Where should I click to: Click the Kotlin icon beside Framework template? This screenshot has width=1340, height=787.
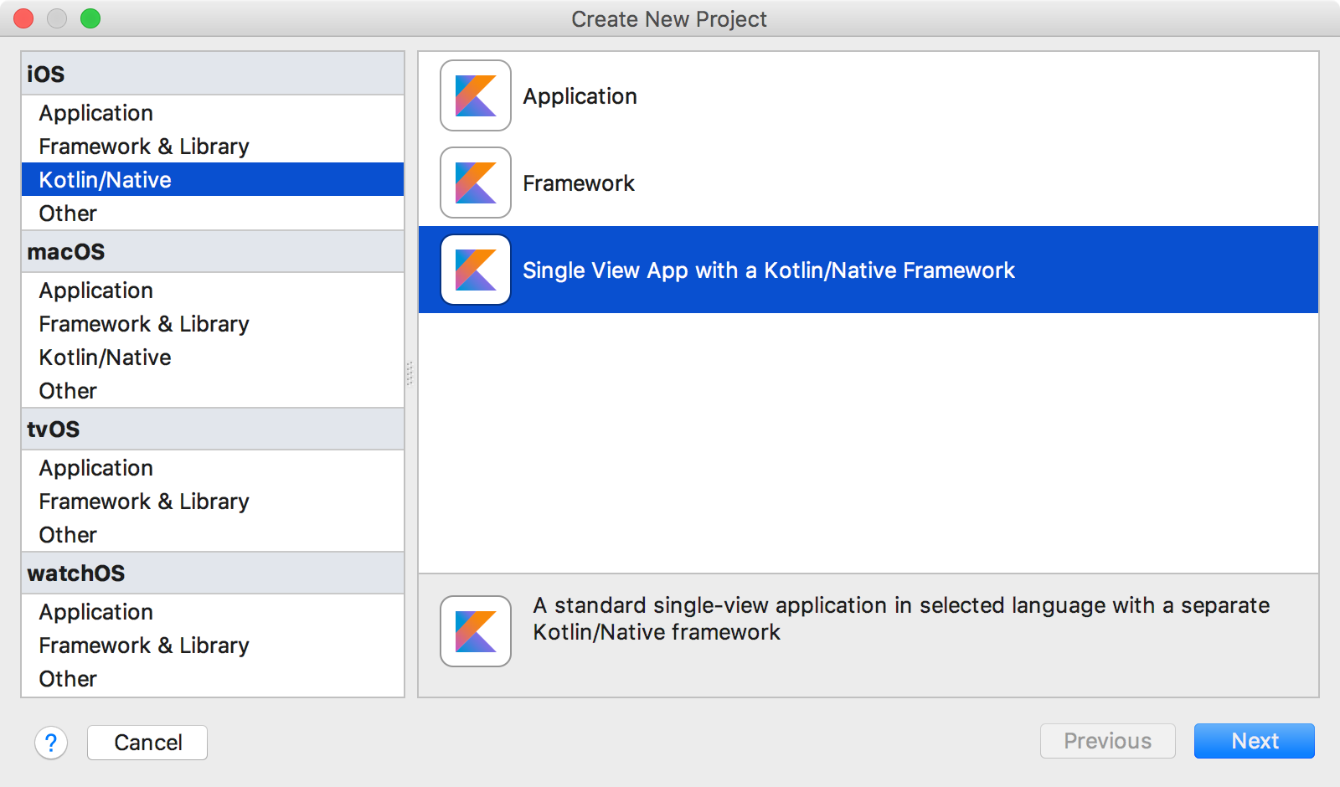[x=475, y=183]
